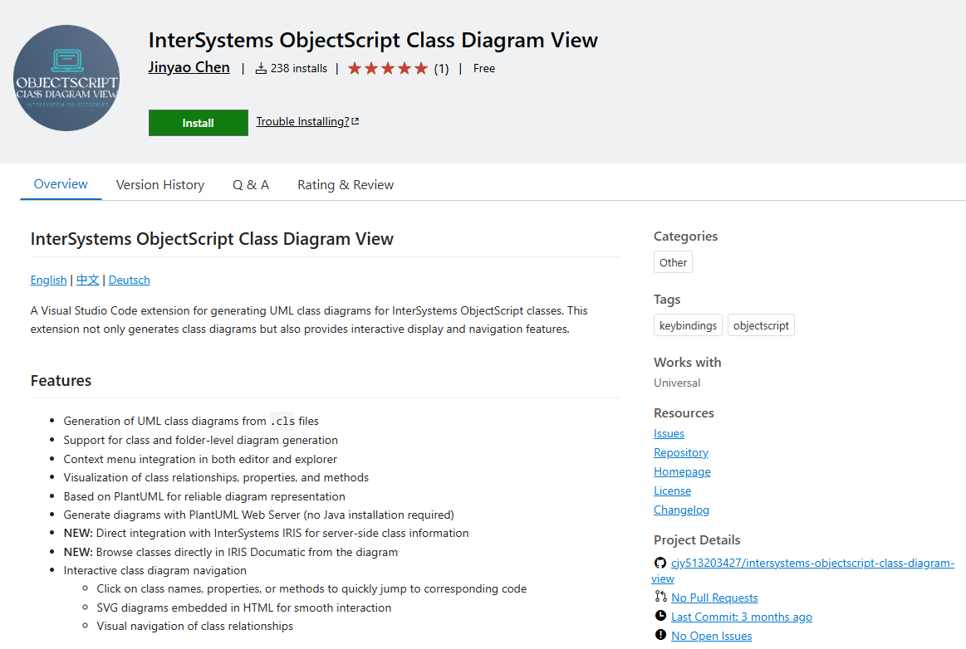This screenshot has width=966, height=649.
Task: Switch README to 中文 language
Action: [87, 280]
